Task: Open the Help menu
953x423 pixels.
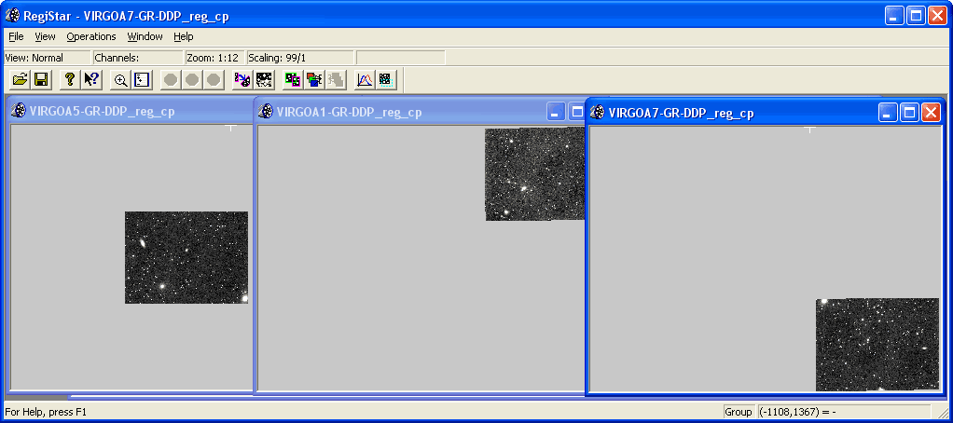Action: (184, 36)
